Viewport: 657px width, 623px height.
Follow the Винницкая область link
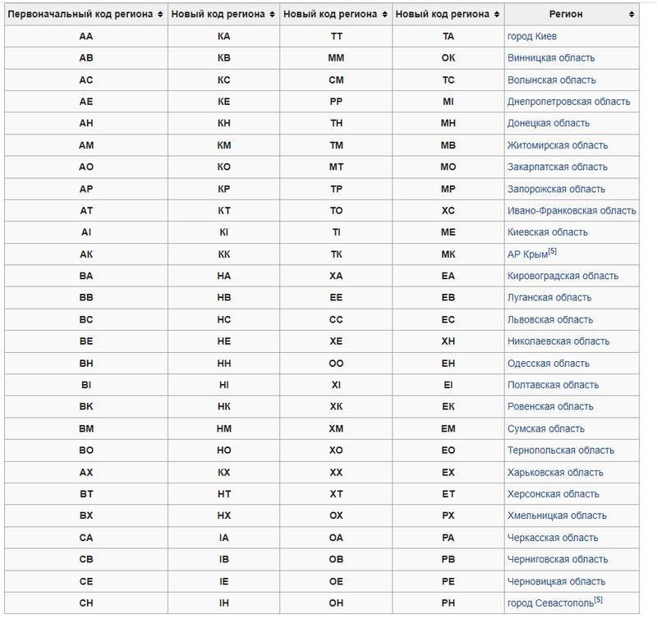551,58
